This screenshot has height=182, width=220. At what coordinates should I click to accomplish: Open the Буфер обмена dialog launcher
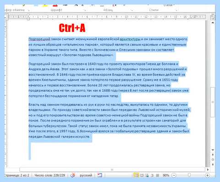pyautogui.click(x=28, y=10)
